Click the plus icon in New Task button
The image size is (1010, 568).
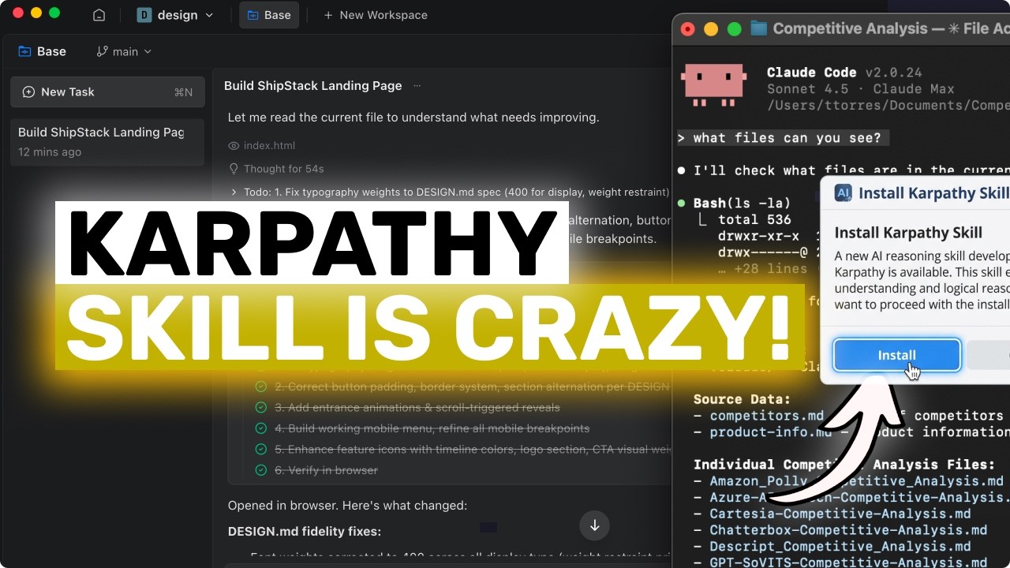coord(28,92)
